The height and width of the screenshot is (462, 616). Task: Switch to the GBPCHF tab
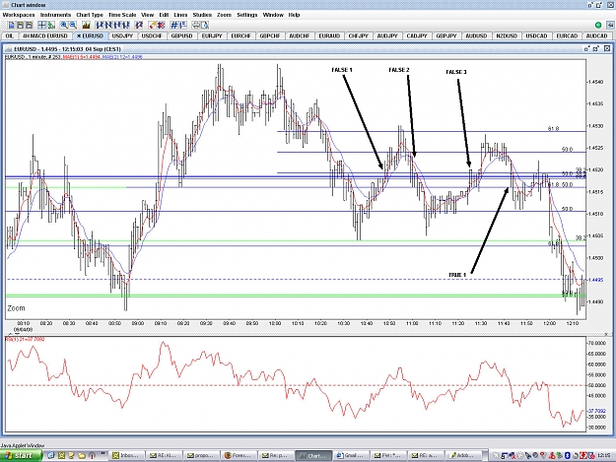pos(270,35)
